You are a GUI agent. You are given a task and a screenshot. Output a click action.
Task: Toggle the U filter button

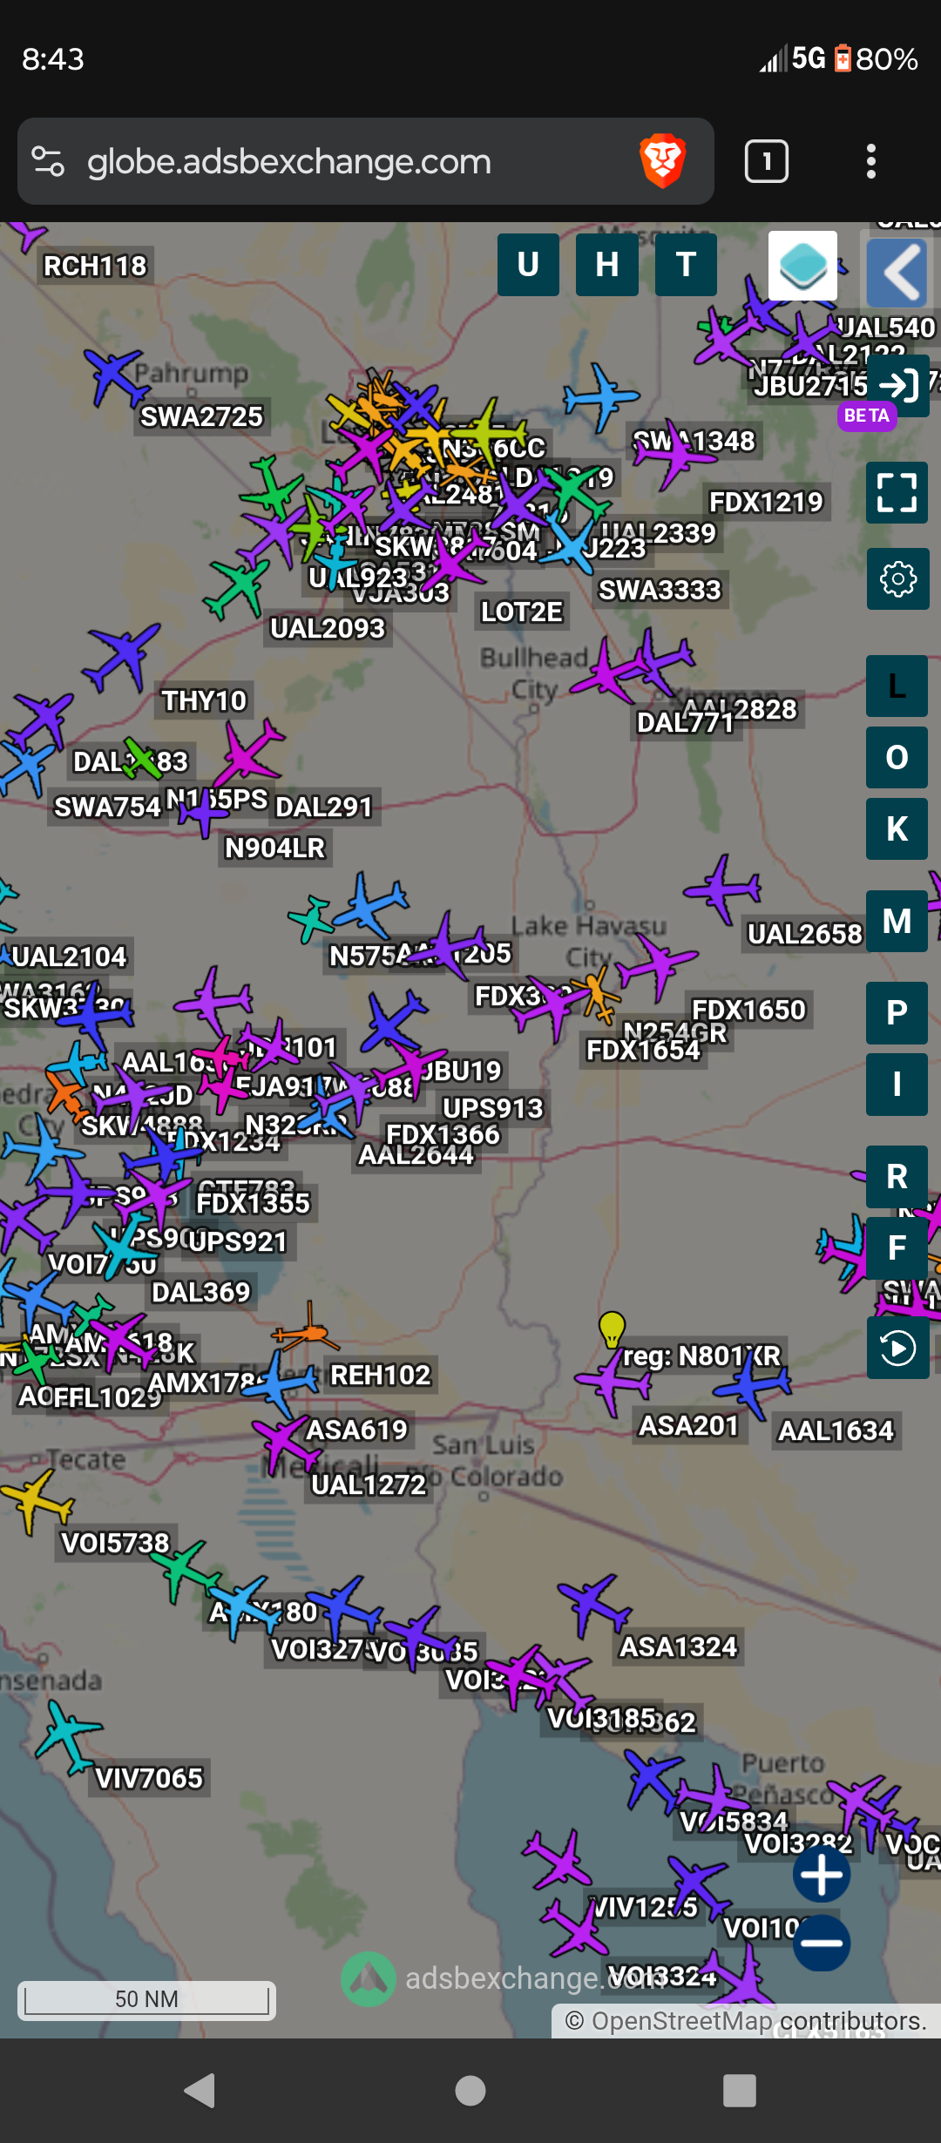[x=528, y=264]
